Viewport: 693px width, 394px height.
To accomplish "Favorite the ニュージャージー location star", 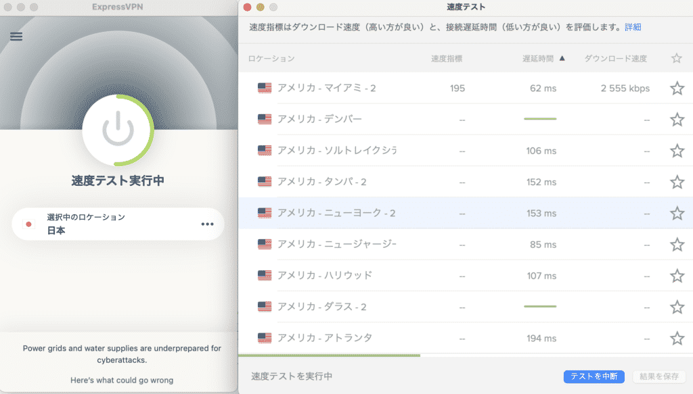I will coord(677,245).
